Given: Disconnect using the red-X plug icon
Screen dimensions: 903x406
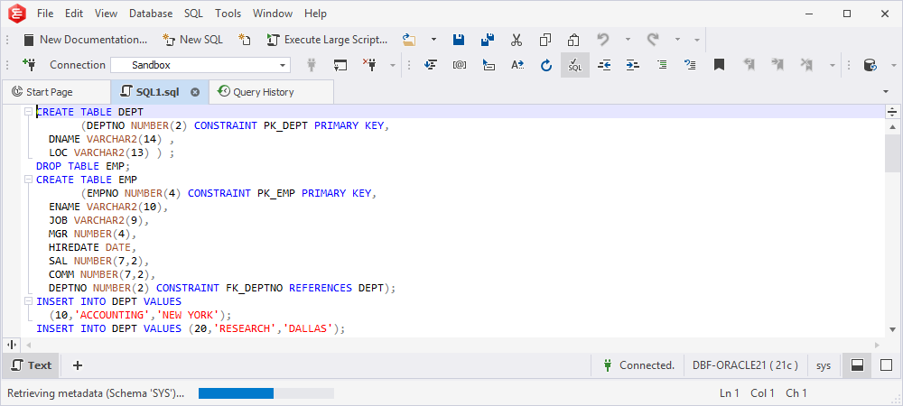Looking at the screenshot, I should click(x=369, y=64).
